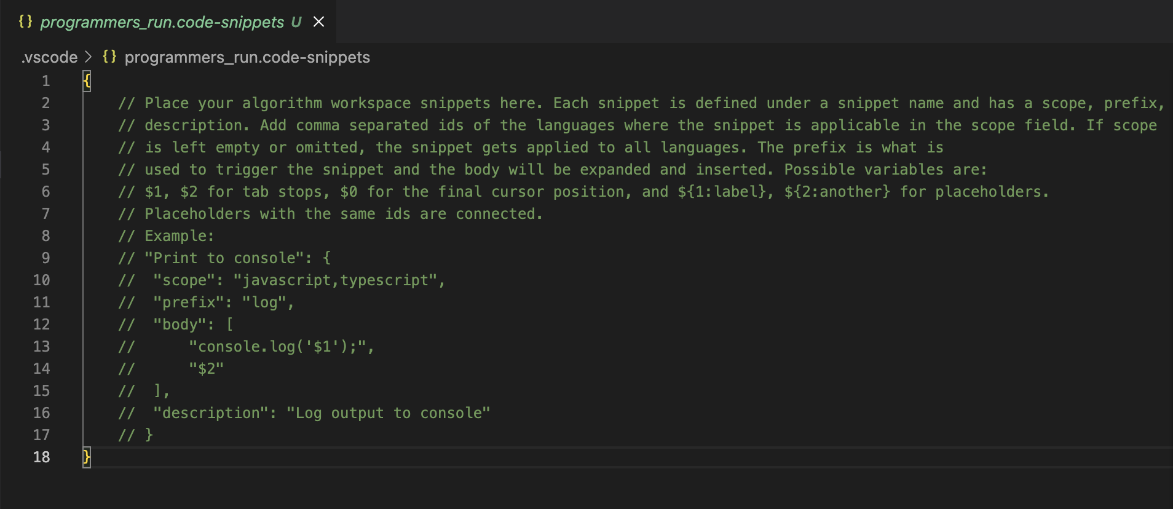Close the programmers_run.code-snippets tab
Screen dimensions: 1173x509
tap(318, 22)
